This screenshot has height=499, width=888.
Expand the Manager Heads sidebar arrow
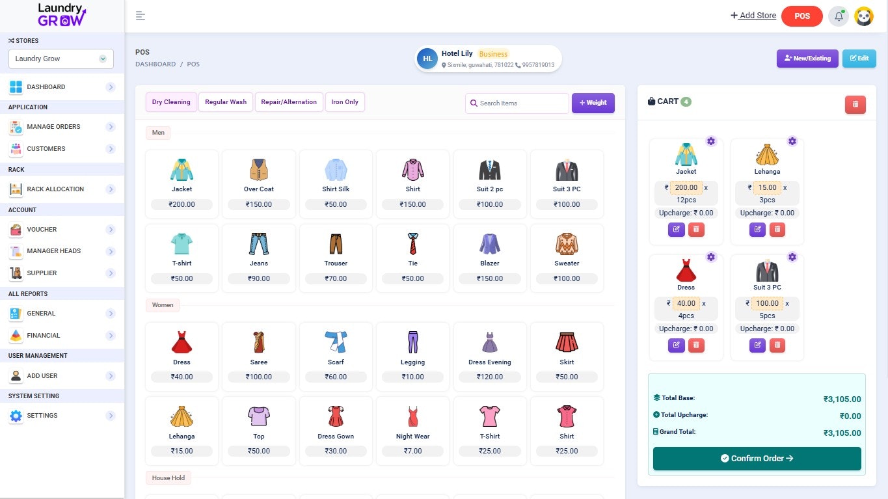click(111, 251)
